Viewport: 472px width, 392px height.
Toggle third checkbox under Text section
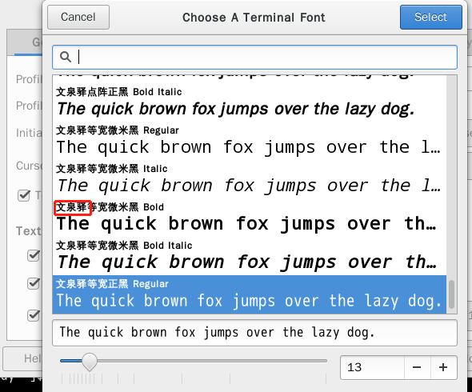[x=34, y=315]
